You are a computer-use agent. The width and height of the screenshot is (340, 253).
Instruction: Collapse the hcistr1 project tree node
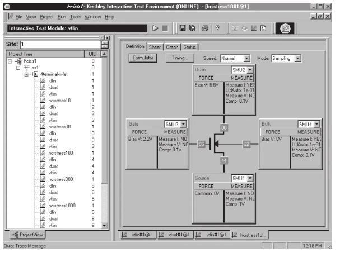pos(11,61)
